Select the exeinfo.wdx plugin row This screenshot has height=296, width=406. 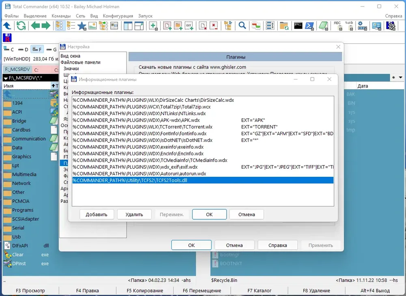[203, 147]
